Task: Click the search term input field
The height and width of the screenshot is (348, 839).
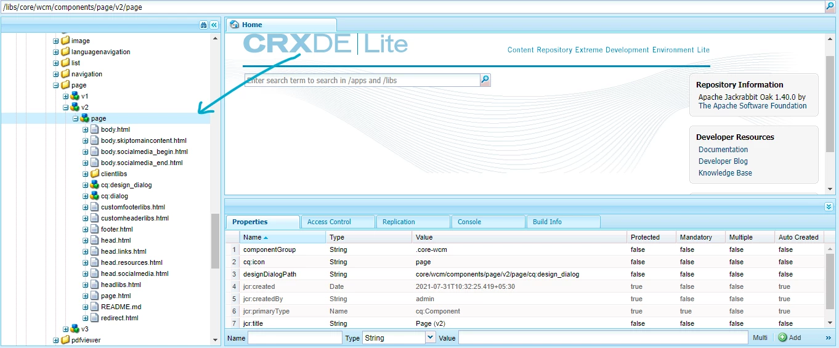Action: click(362, 80)
